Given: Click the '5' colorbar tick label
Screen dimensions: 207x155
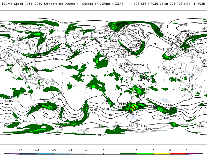Looking at the screenshot, I should tap(187, 150).
